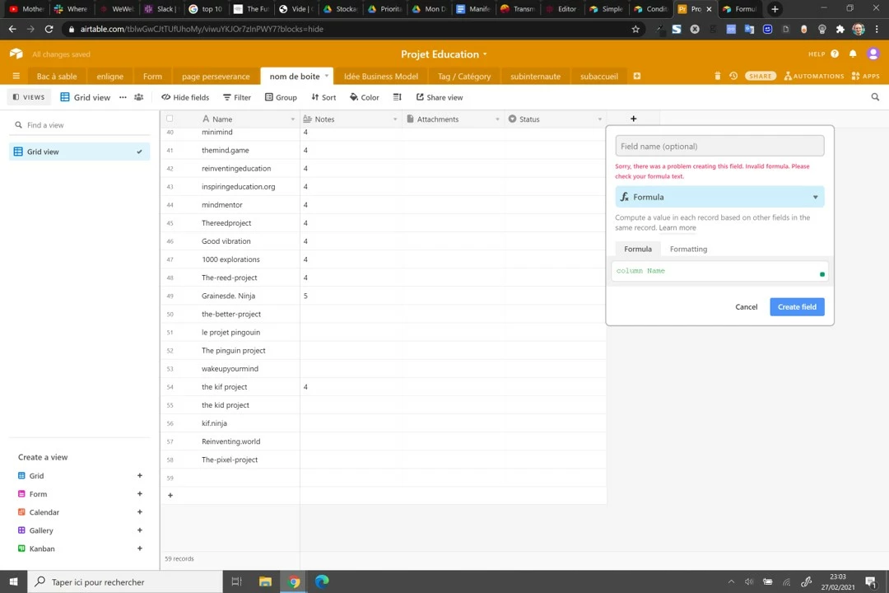
Task: Open Projet Education base title dropdown
Action: 444,54
